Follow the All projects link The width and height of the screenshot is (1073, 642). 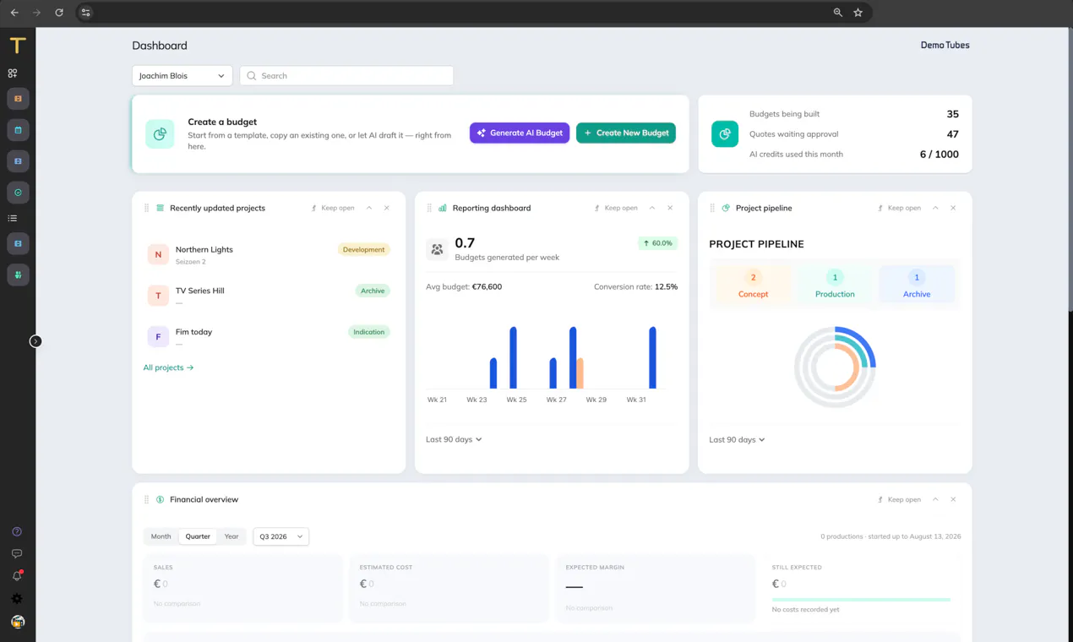coord(168,367)
